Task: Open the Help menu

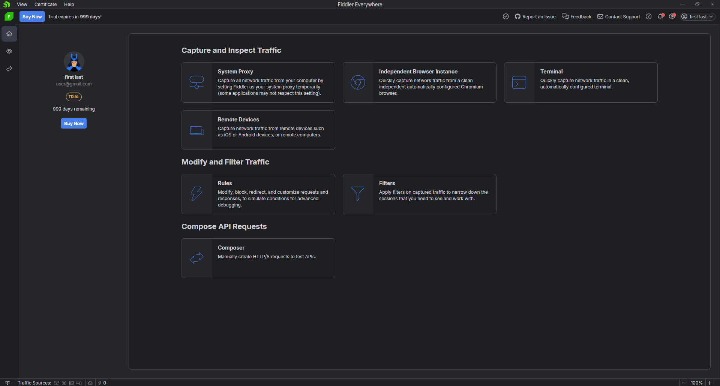Action: (69, 4)
